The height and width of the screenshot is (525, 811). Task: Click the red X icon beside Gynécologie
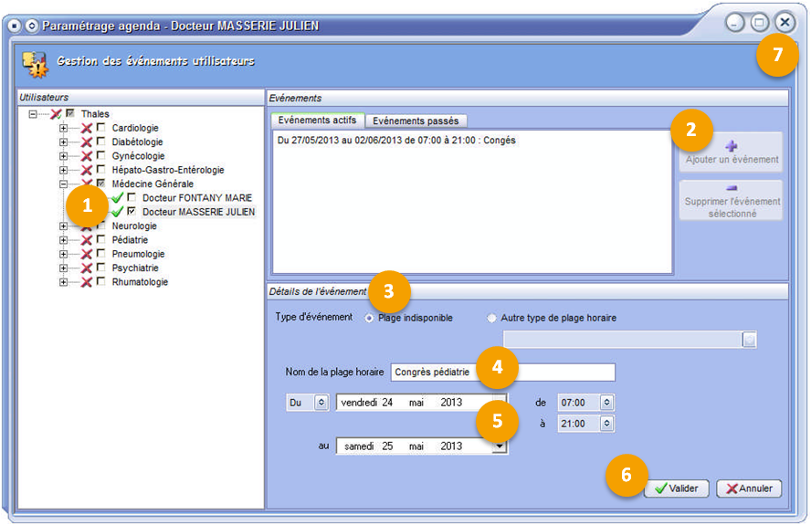(x=86, y=156)
